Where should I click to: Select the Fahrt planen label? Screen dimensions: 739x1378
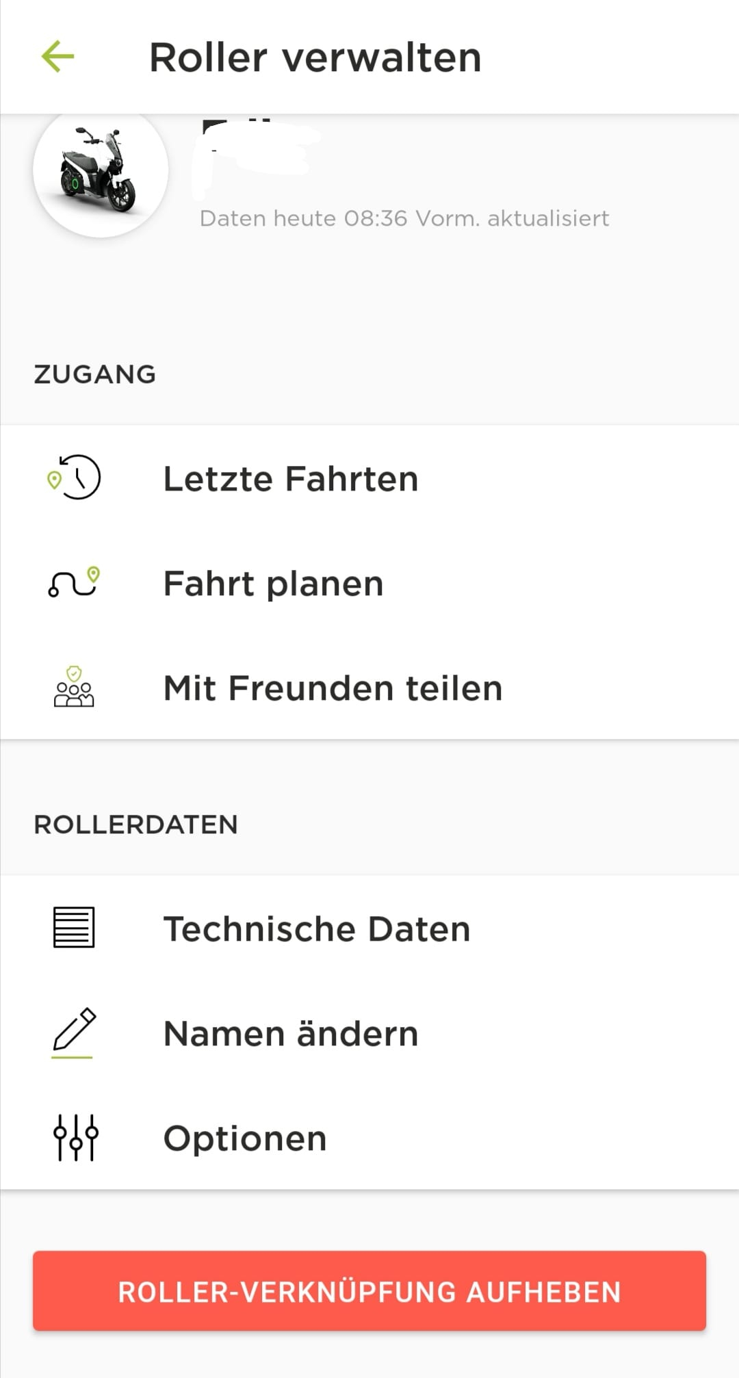273,584
